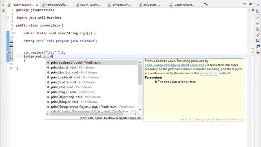Click the proposal list scroll-left arrow

coord(47,114)
